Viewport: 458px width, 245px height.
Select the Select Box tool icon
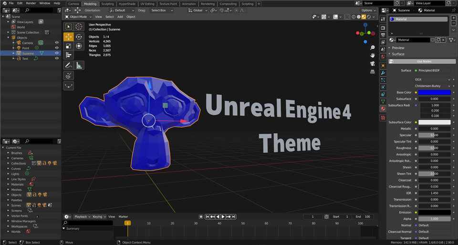[69, 27]
